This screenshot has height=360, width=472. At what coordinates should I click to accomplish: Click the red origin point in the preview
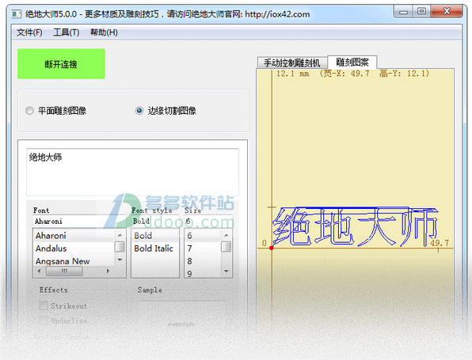[272, 248]
